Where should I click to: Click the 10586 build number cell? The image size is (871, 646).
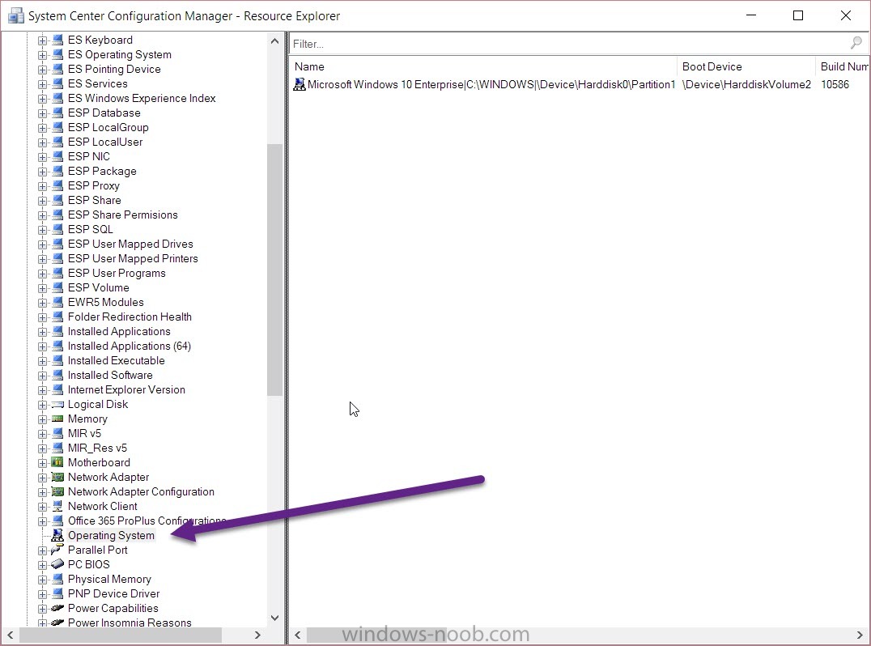[x=835, y=84]
